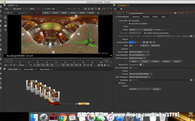Screen dimensions: 195x121
Task: Go to previous analysis key icon
Action: coord(144,42)
